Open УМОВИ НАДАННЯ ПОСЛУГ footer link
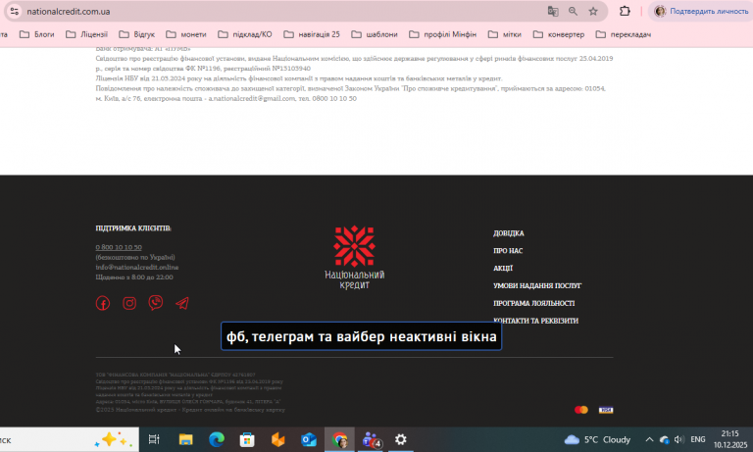 (x=537, y=285)
